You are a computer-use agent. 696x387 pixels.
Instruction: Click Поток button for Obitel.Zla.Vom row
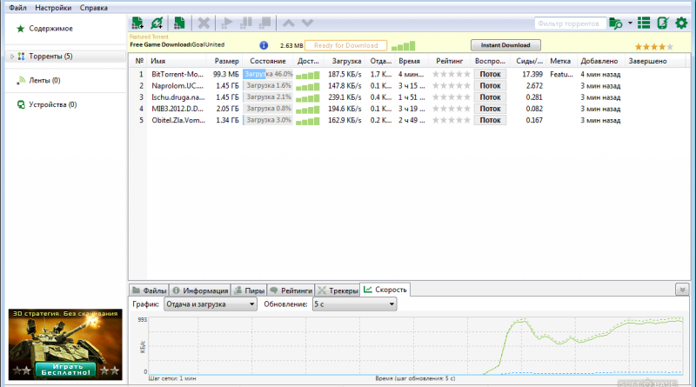[490, 121]
